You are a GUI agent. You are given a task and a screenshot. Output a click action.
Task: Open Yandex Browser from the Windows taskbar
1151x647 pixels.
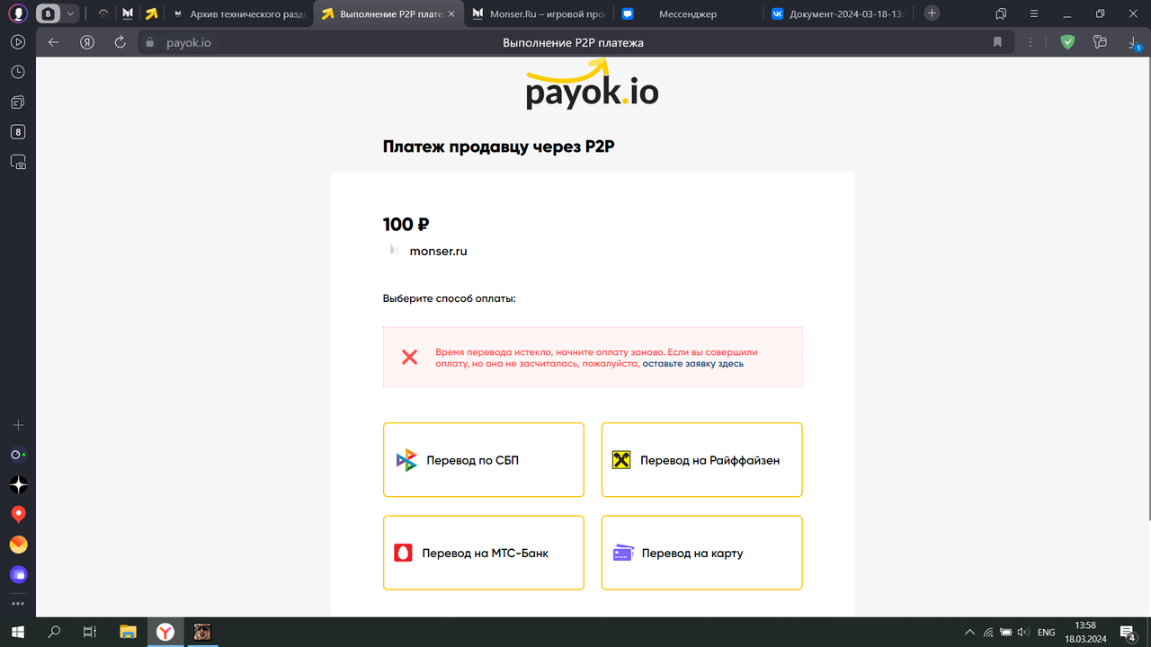pos(165,633)
